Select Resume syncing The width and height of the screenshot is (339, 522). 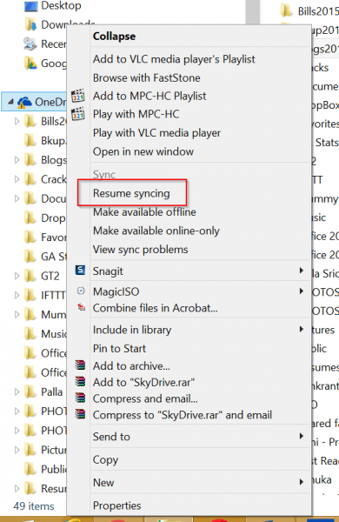(131, 193)
